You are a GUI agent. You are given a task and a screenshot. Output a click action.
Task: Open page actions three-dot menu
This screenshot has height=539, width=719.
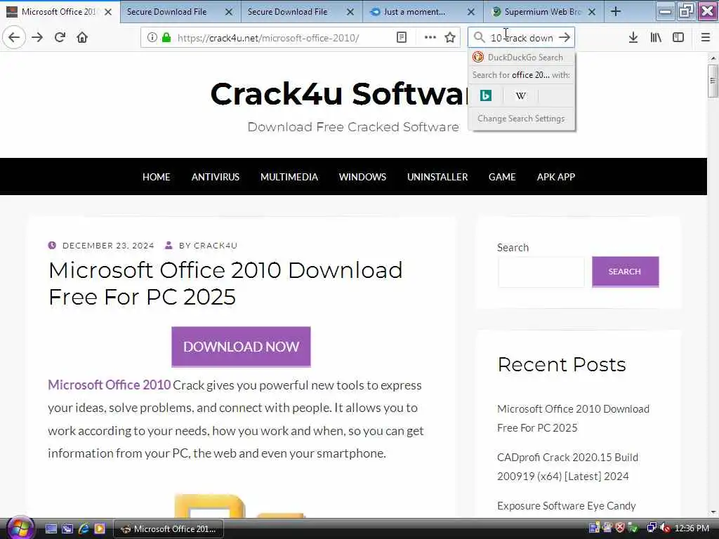(x=430, y=38)
